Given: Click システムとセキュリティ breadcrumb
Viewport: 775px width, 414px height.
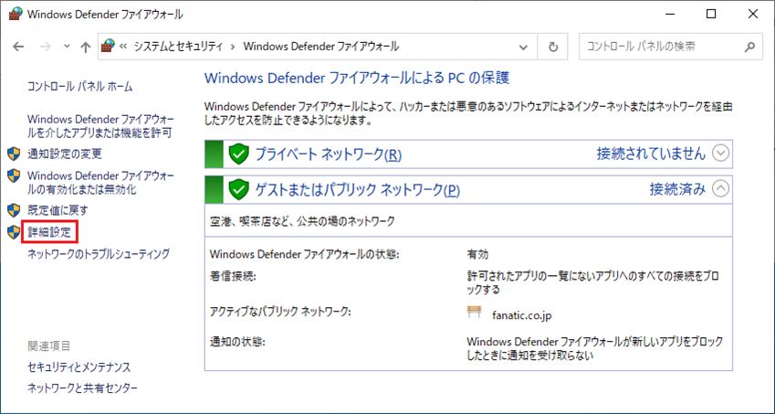Looking at the screenshot, I should pyautogui.click(x=178, y=47).
